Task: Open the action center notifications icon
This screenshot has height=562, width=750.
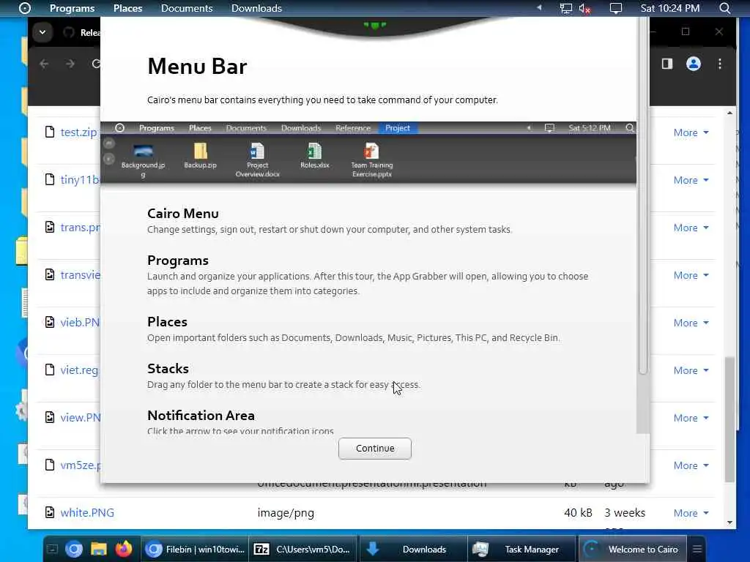Action: click(x=615, y=8)
